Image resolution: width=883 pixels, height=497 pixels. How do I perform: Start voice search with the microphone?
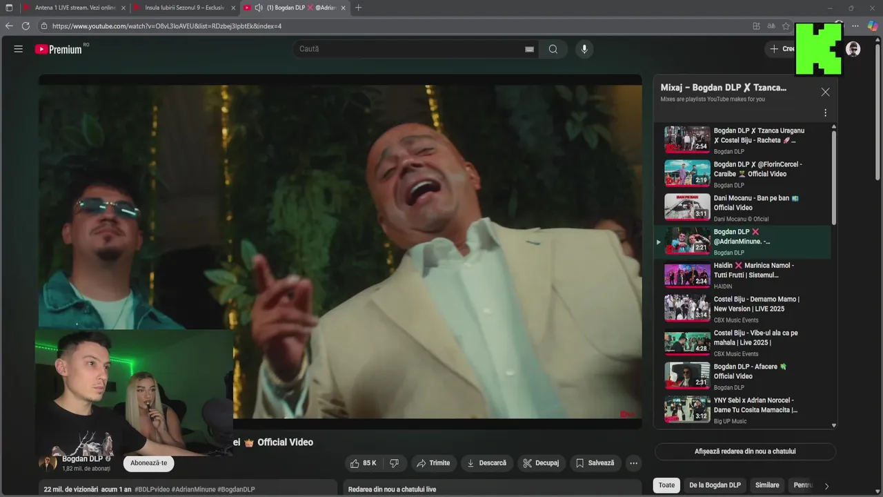click(x=584, y=49)
